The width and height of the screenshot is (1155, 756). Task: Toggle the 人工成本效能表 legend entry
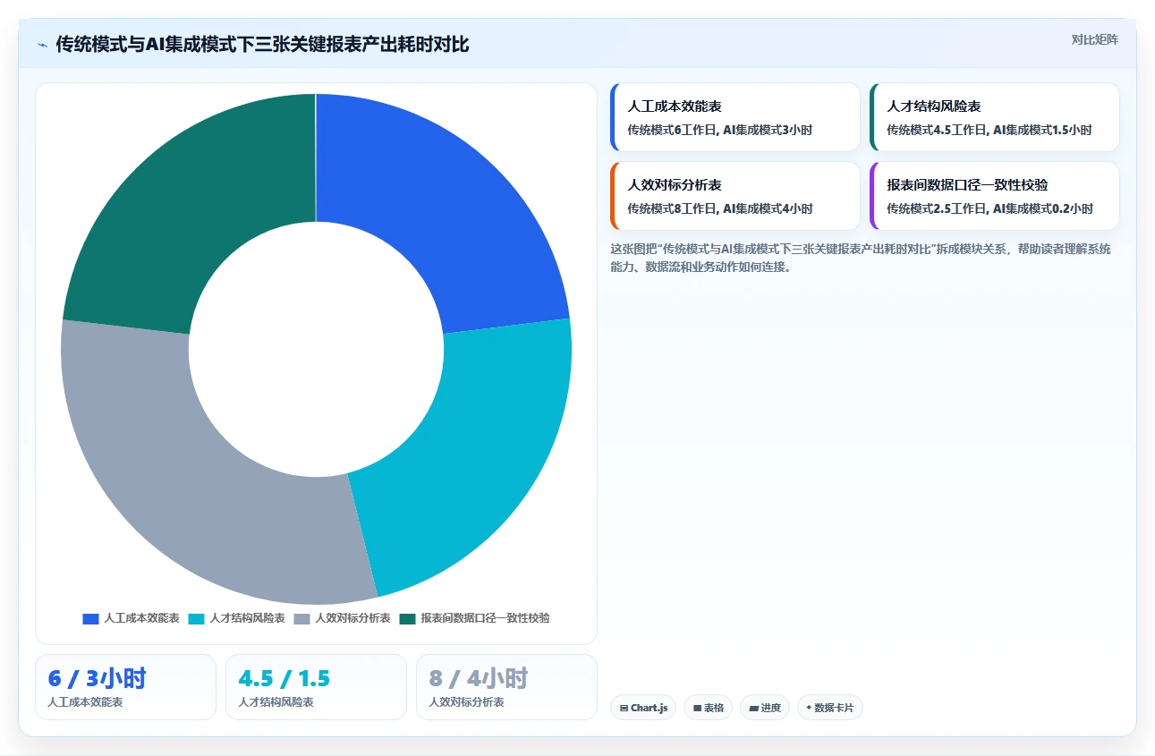coord(131,618)
